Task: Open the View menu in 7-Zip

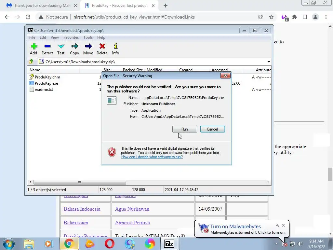Action: click(55, 37)
